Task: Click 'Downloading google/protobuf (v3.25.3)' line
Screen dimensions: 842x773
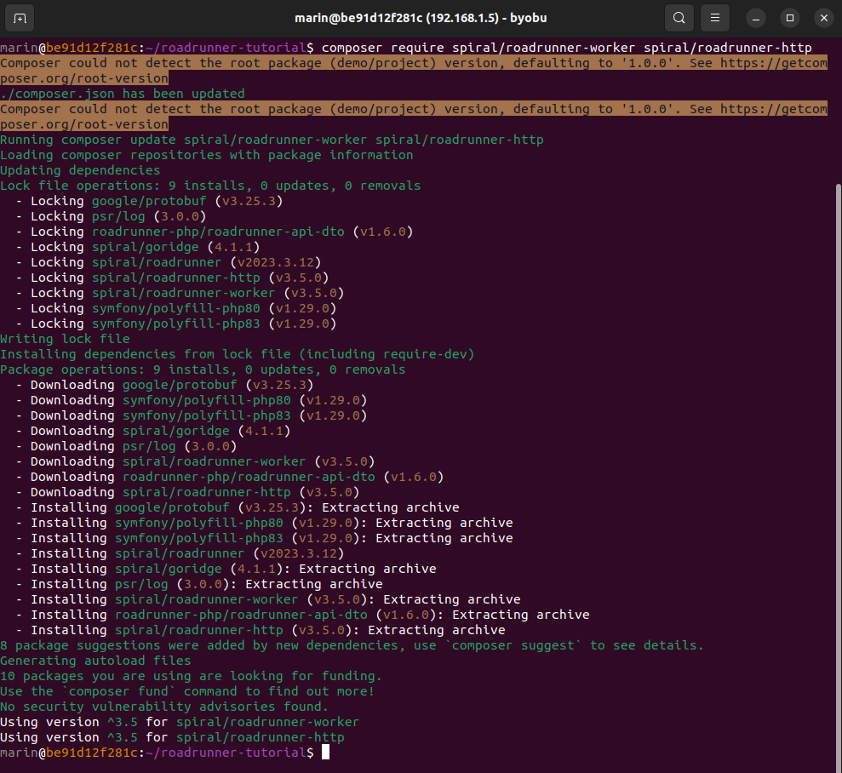Action: tap(165, 385)
